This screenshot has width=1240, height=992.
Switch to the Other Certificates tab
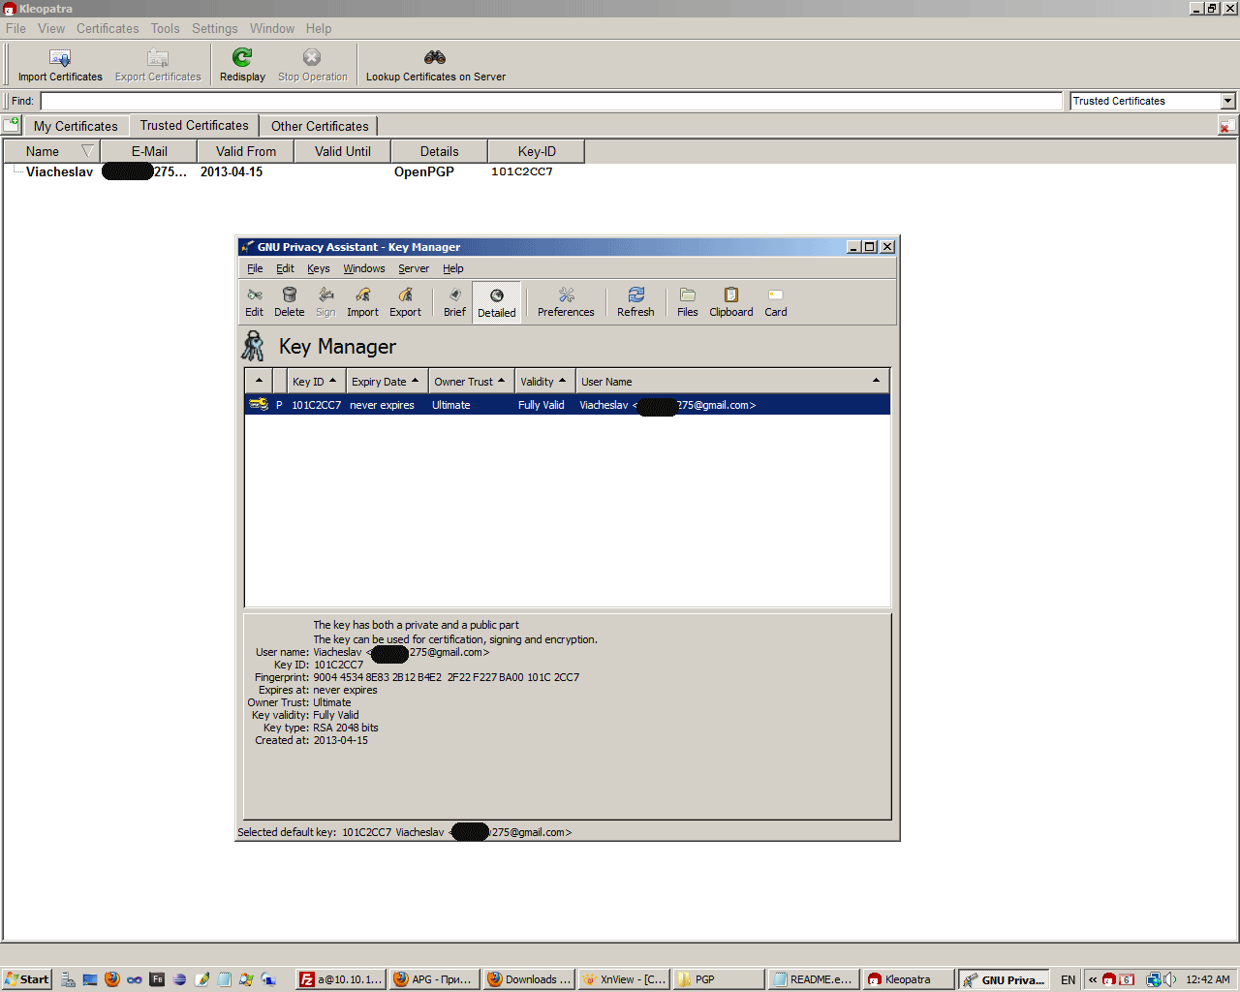pyautogui.click(x=320, y=126)
